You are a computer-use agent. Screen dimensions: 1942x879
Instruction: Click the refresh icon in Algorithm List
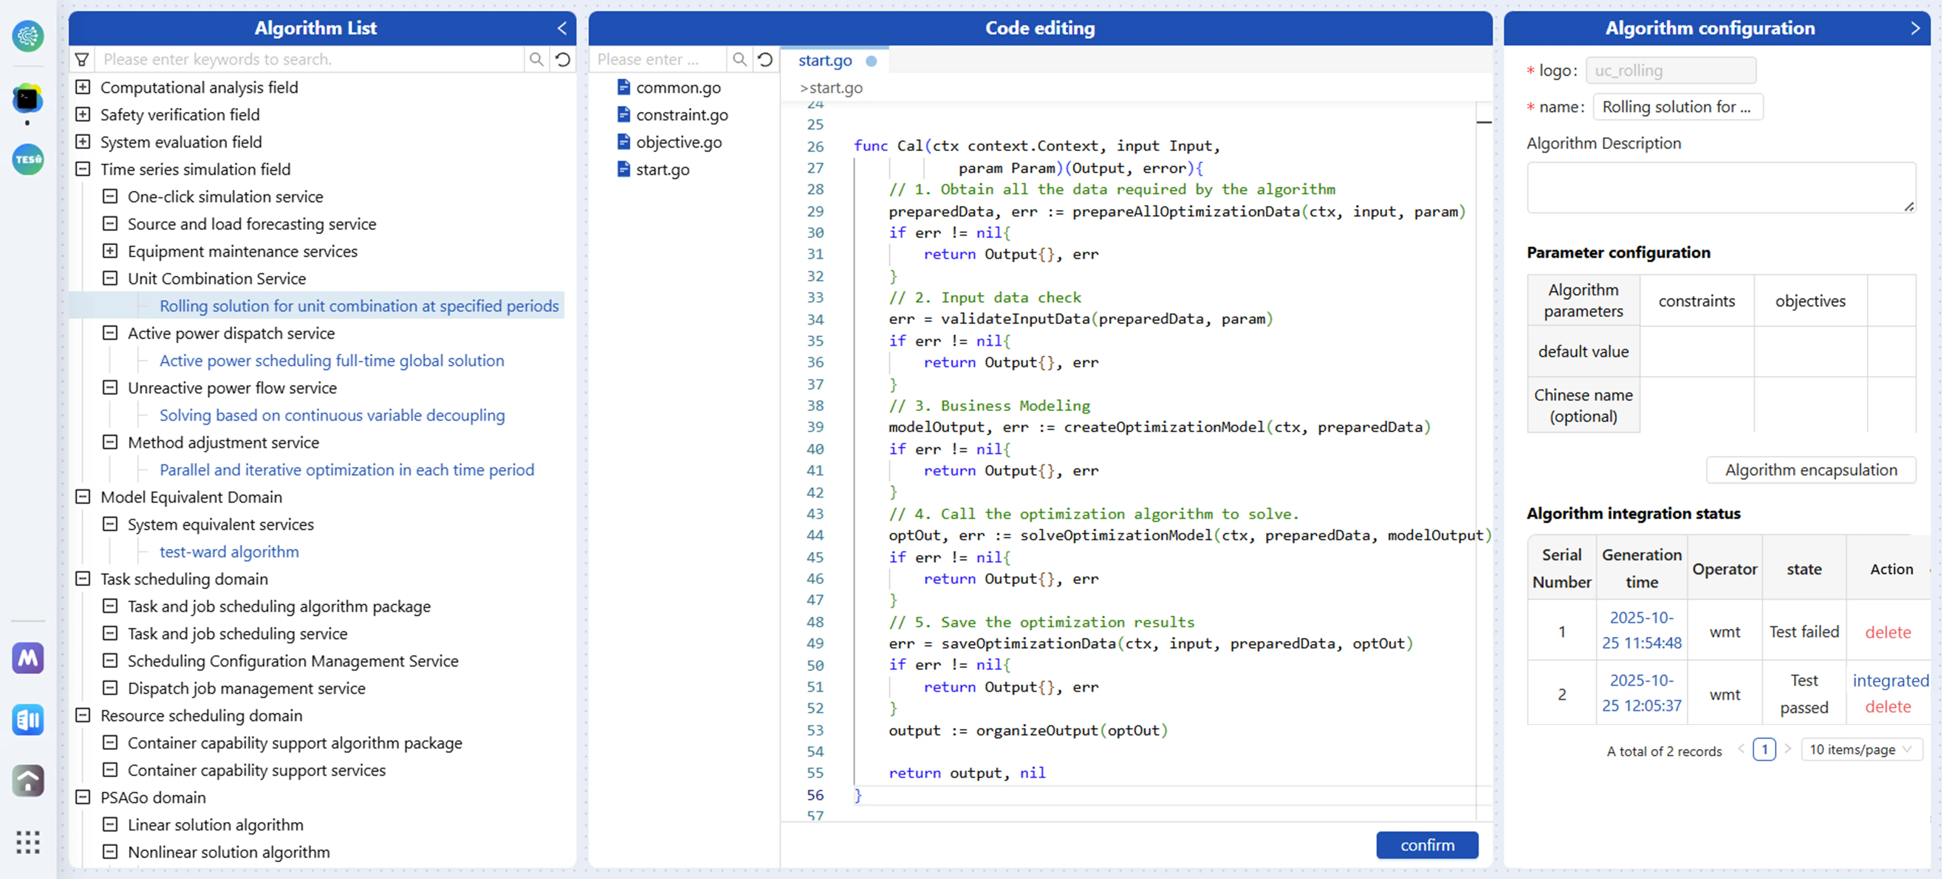562,60
